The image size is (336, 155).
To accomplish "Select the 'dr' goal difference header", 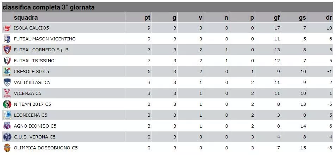I will [329, 18].
